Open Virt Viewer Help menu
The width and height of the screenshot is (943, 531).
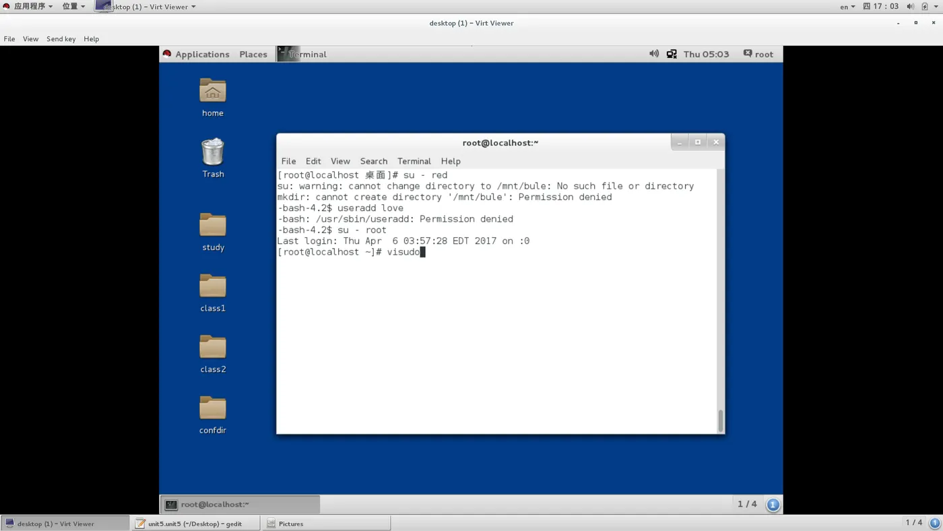pos(92,39)
